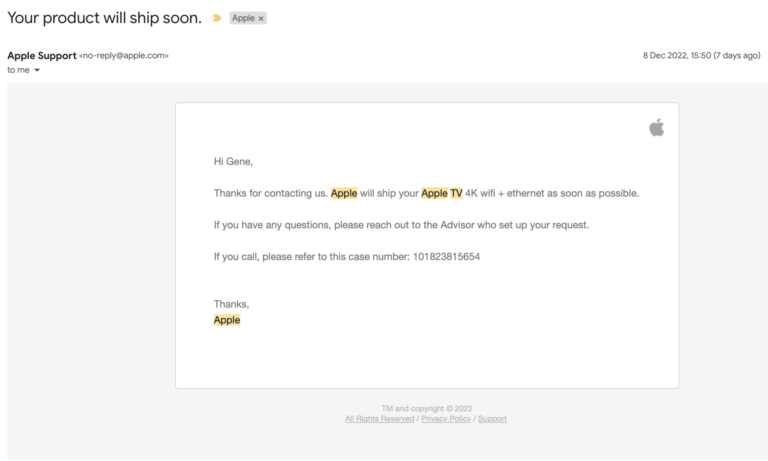Click the 'Hi Gene,' greeting line

click(x=233, y=162)
